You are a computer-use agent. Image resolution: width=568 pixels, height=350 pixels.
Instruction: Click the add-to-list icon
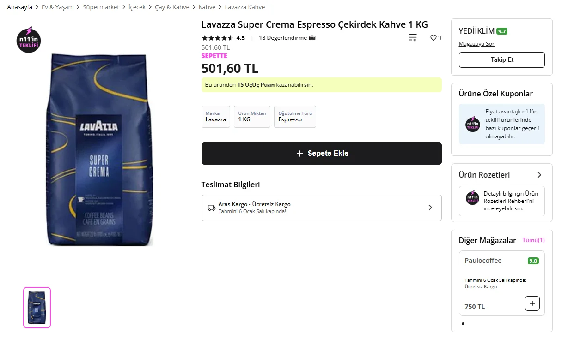[413, 38]
